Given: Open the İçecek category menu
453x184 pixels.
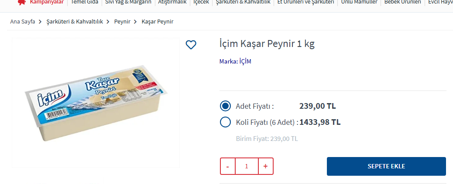Looking at the screenshot, I should (x=201, y=2).
